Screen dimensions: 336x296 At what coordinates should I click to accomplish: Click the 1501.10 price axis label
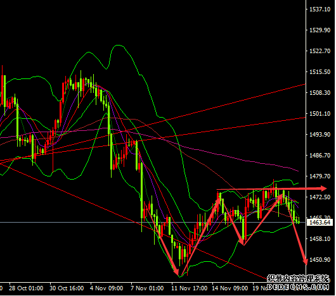(320, 114)
